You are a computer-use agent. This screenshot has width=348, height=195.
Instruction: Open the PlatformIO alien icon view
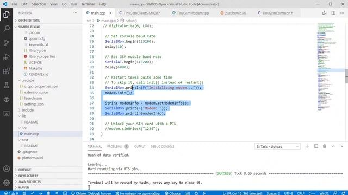pyautogui.click(x=7, y=99)
